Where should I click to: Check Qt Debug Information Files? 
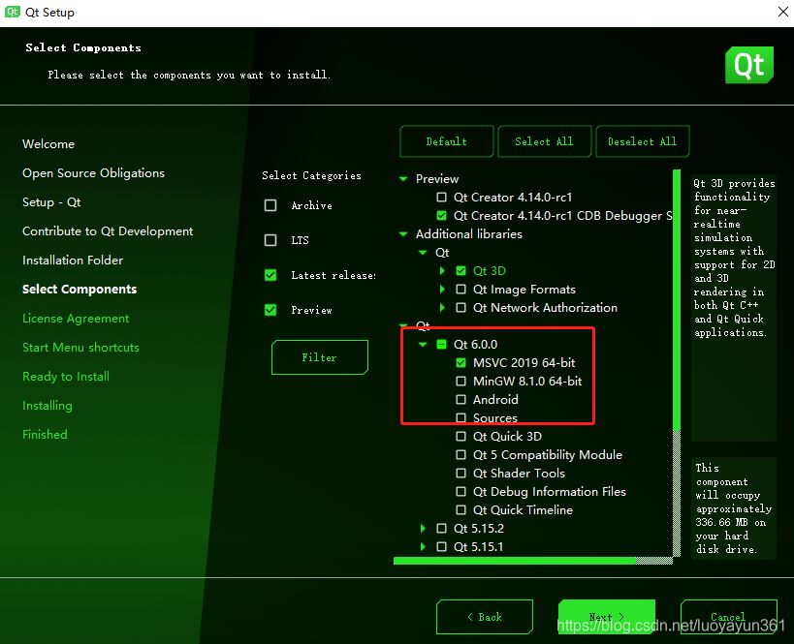coord(461,491)
